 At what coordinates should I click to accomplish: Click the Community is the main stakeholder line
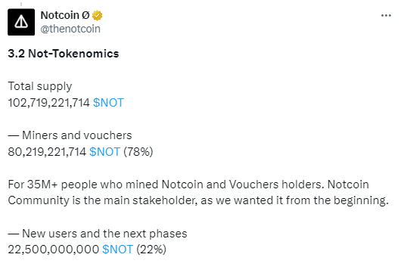click(198, 200)
